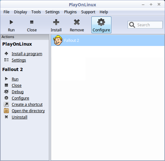Click the list icon beside Settings link
The width and height of the screenshot is (165, 161).
[x=6, y=60]
